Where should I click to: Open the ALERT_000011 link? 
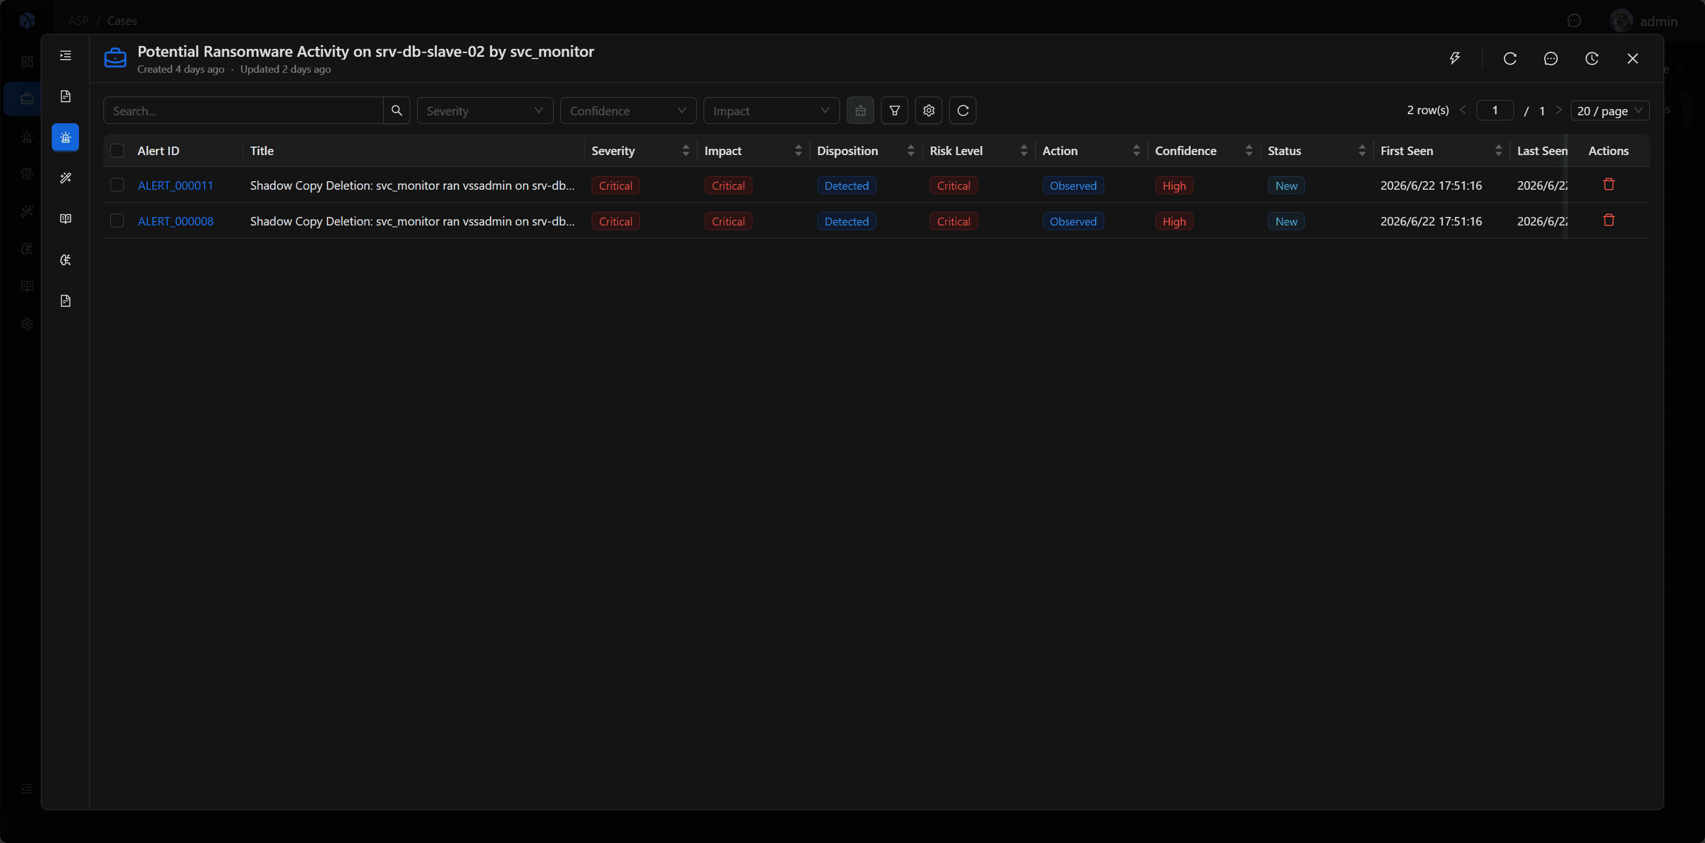(x=176, y=186)
